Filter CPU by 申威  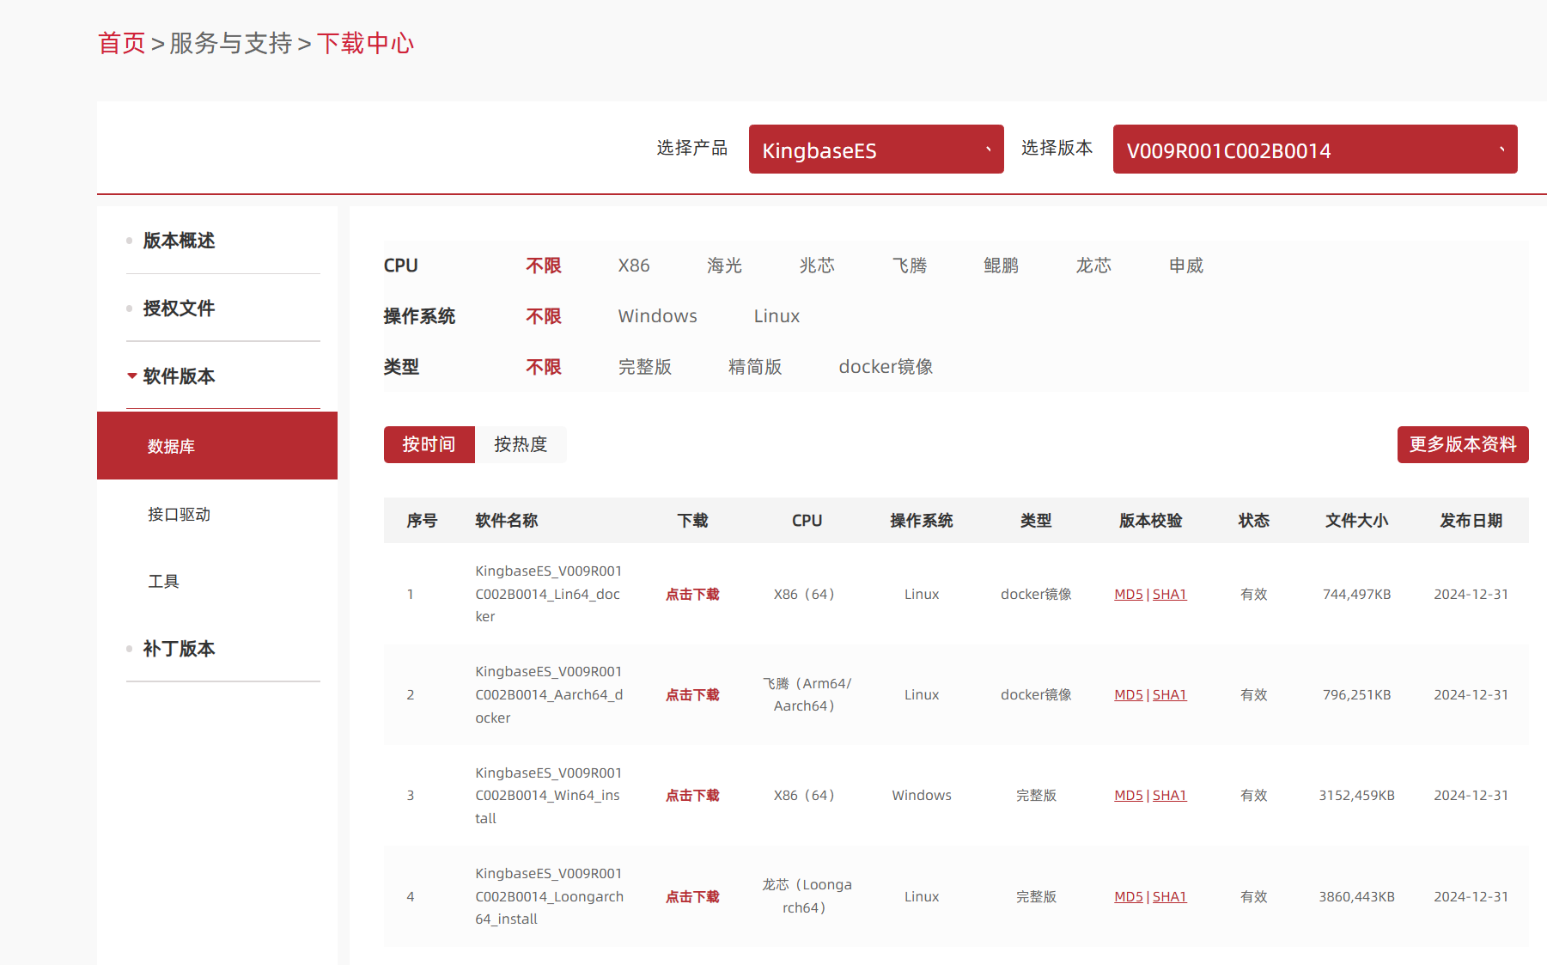click(1186, 266)
